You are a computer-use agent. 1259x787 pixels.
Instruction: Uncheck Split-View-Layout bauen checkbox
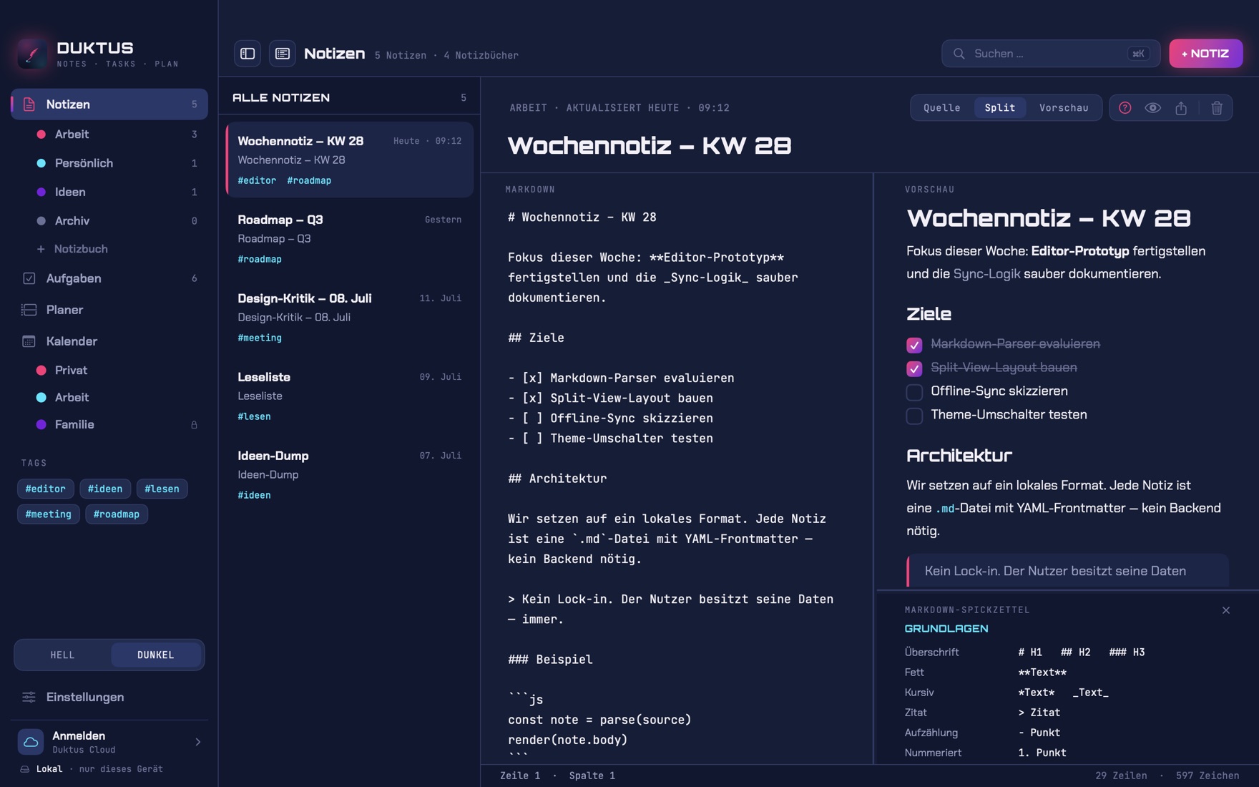pyautogui.click(x=914, y=368)
